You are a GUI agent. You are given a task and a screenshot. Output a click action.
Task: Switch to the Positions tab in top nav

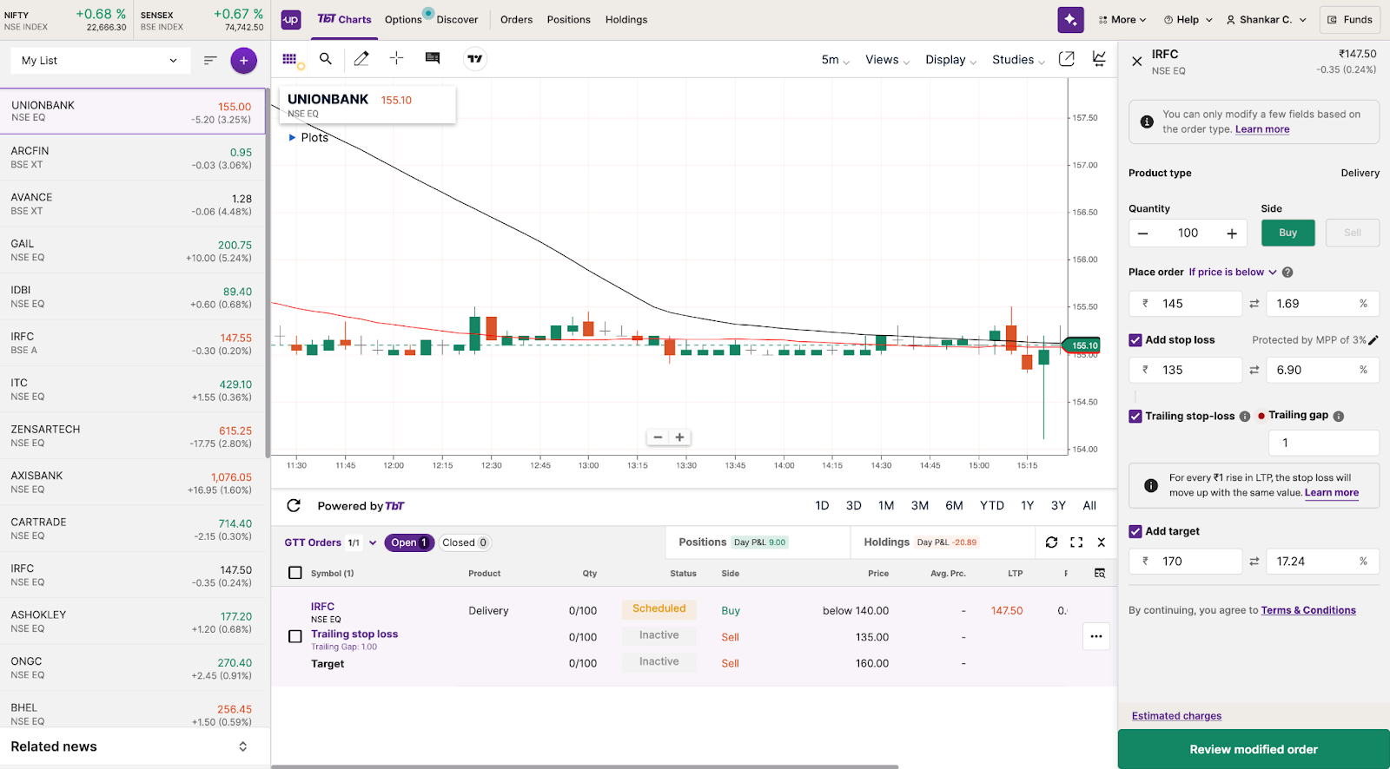pos(568,20)
